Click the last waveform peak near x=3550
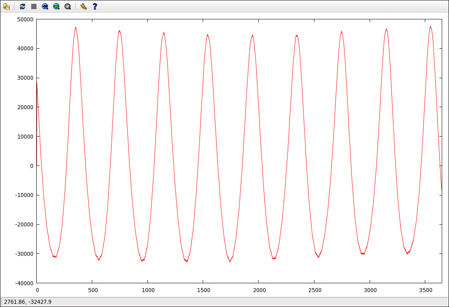The image size is (449, 307). [x=430, y=27]
